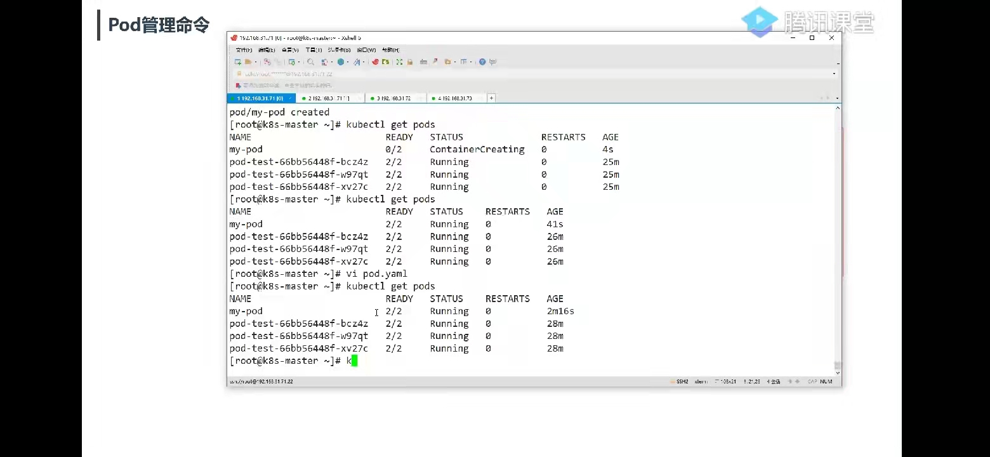Switch to session tab 4 192.168.31.73
Viewport: 990px width, 457px height.
[456, 98]
